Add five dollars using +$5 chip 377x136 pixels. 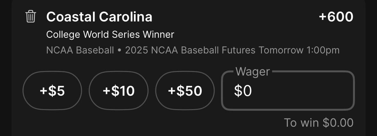[x=52, y=91]
